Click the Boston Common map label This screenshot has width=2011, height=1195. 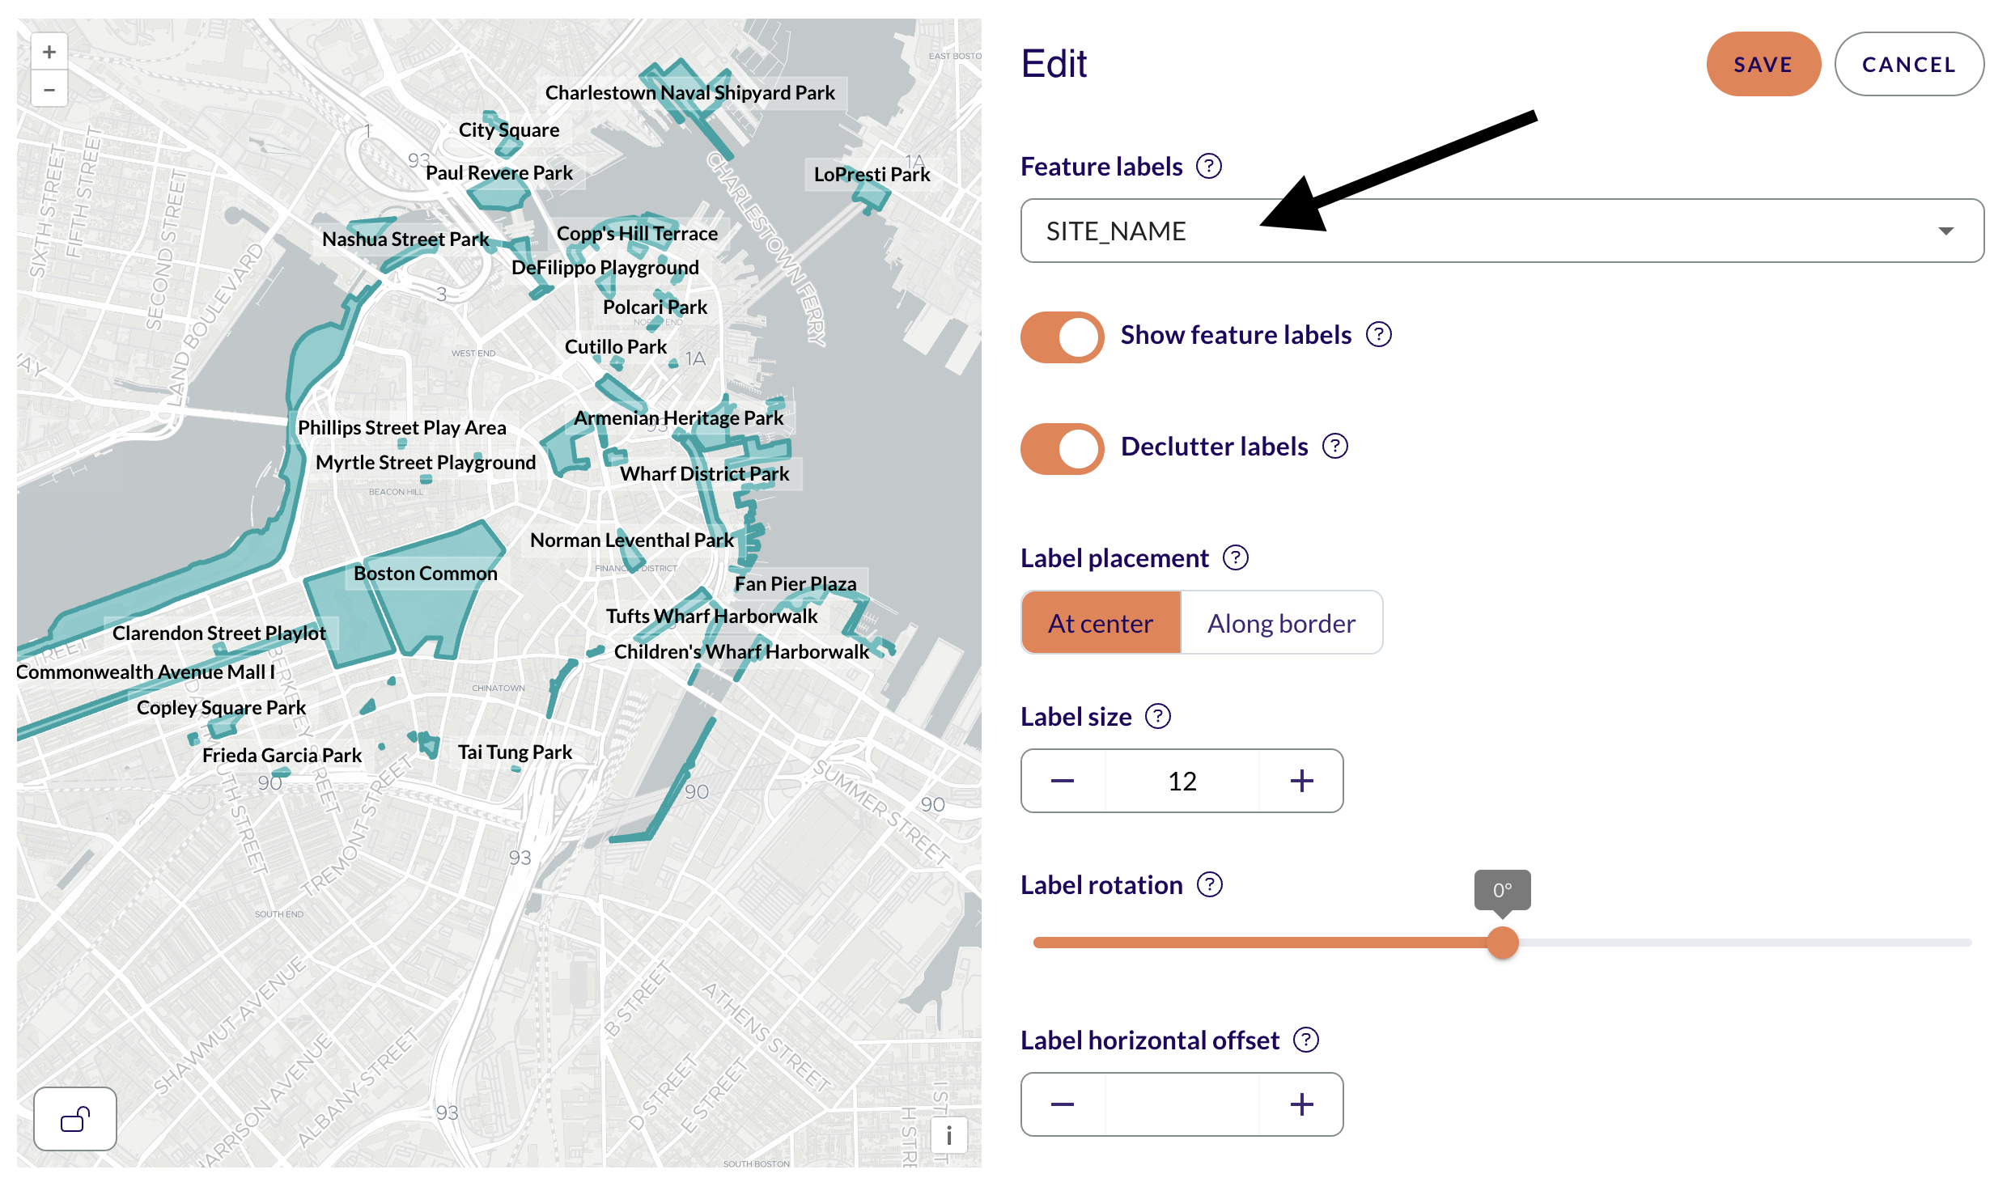(426, 573)
